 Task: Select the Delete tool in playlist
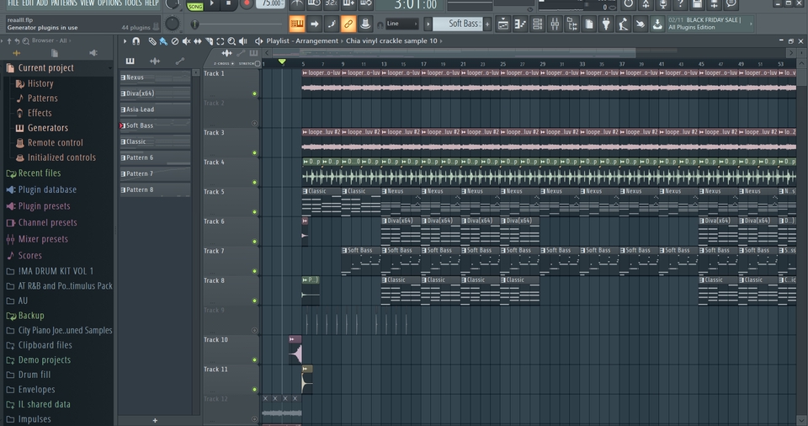coord(175,41)
